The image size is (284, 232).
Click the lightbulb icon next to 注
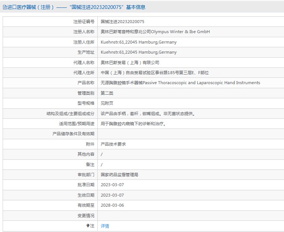point(88,226)
